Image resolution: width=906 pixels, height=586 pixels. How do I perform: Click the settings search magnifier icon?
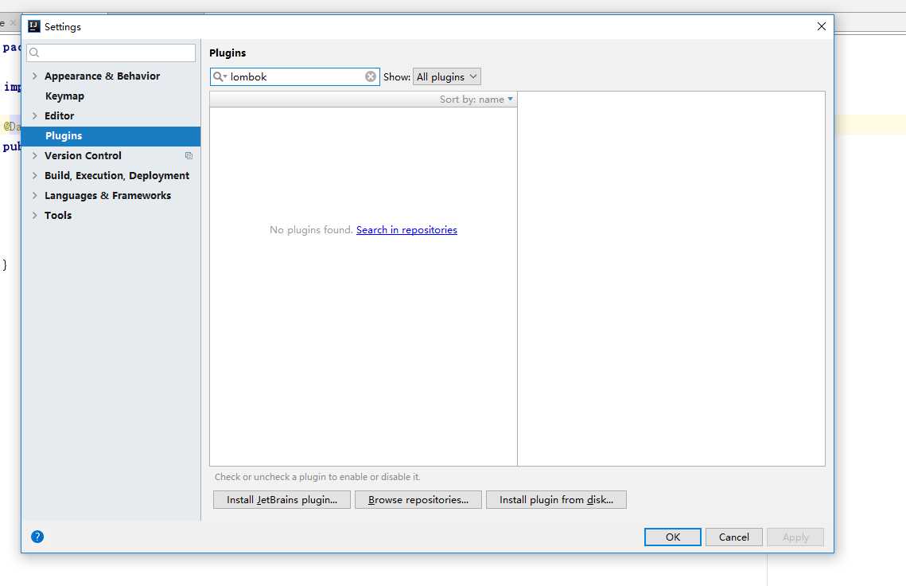click(35, 53)
